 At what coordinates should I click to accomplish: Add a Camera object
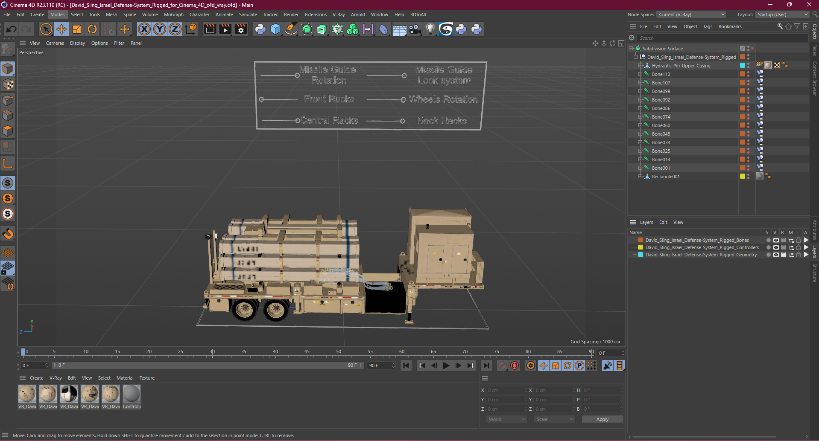pos(415,29)
